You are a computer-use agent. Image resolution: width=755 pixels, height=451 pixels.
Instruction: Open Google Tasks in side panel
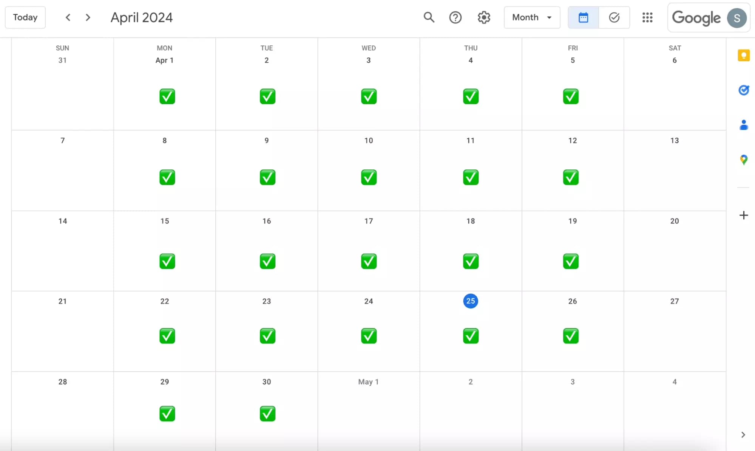tap(743, 90)
